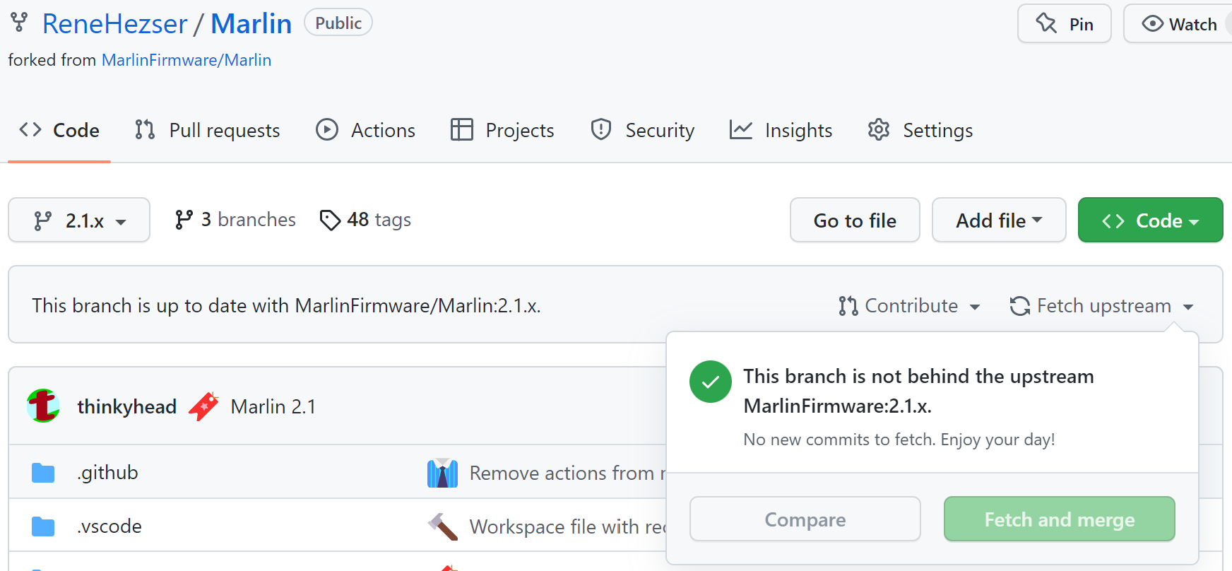This screenshot has height=571, width=1232.
Task: Open the green Code dropdown
Action: pos(1149,220)
